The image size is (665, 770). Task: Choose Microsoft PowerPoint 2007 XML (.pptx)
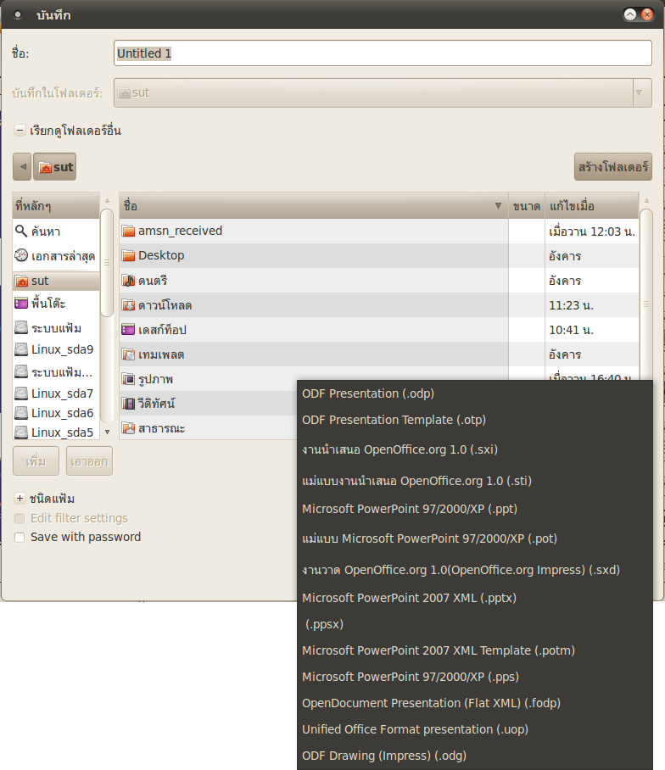(475, 598)
